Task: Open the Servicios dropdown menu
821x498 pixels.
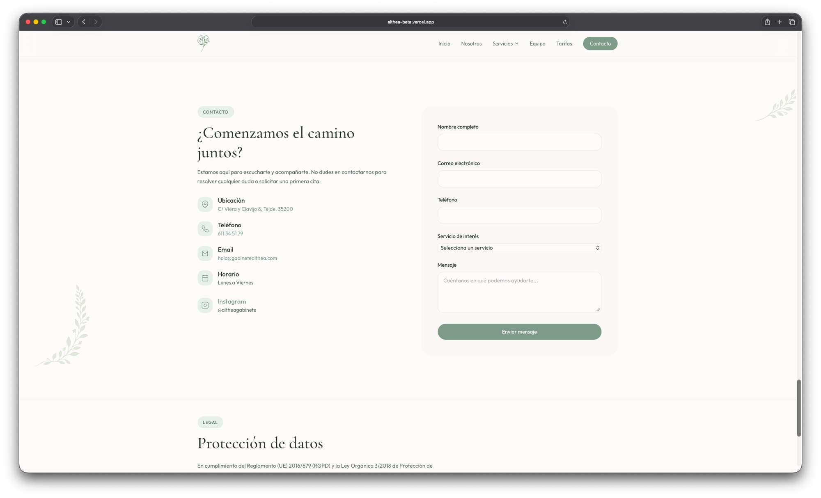Action: (x=505, y=43)
